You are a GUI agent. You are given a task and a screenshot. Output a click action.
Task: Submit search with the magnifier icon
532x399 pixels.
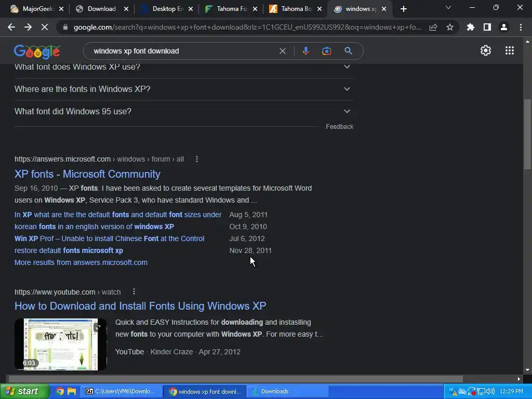coord(348,51)
